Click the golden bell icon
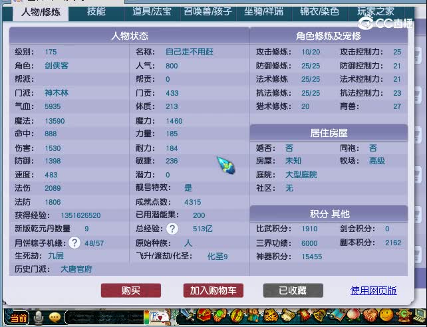This screenshot has width=427, height=327. (319, 316)
